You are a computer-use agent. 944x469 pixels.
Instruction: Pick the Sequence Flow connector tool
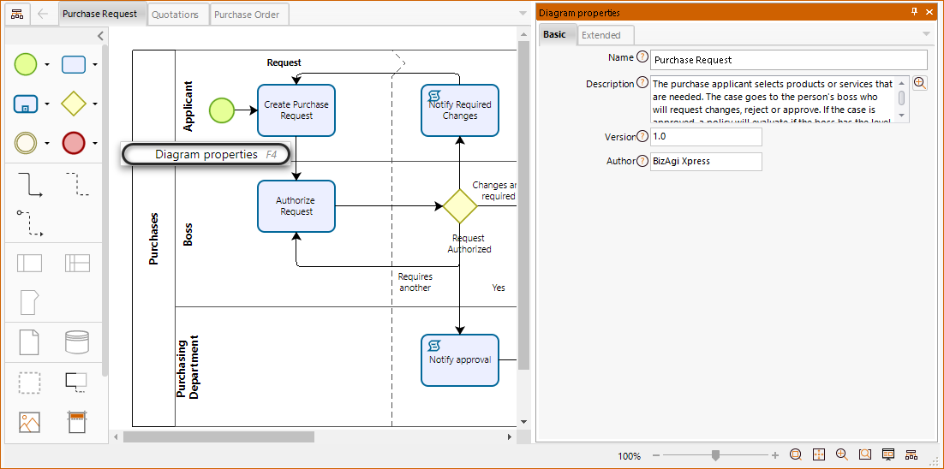[29, 183]
